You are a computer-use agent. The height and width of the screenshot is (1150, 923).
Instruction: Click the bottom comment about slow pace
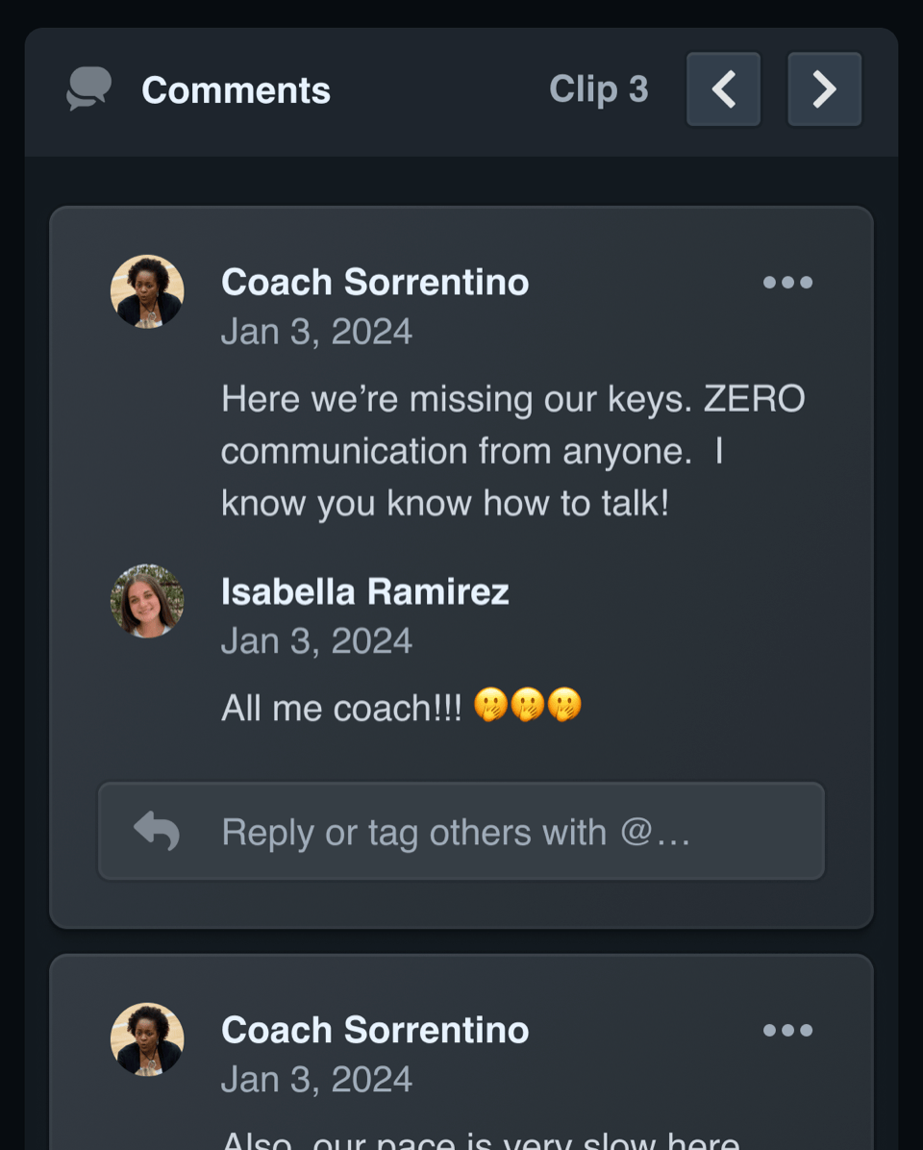(x=478, y=1139)
